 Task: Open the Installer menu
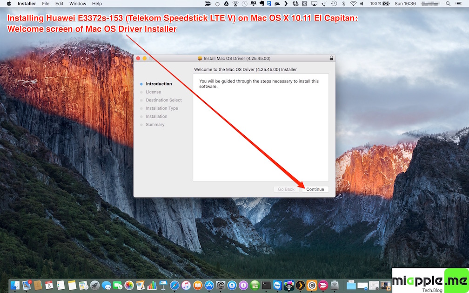point(27,4)
